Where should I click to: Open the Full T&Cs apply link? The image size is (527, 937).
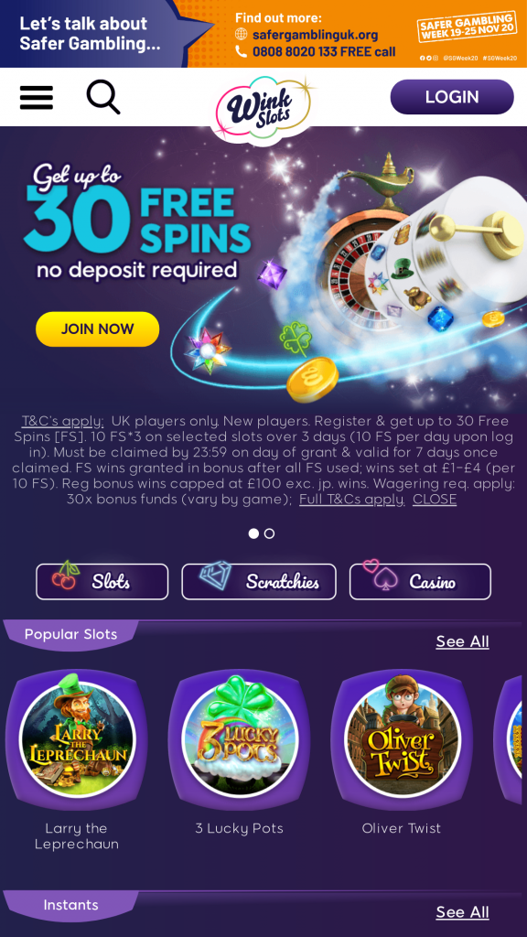click(352, 500)
